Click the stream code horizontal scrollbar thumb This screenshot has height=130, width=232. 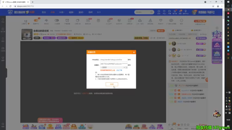tap(104, 67)
